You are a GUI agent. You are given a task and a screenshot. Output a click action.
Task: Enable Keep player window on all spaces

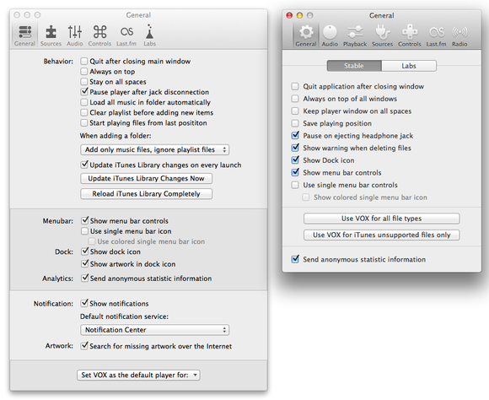pos(295,111)
